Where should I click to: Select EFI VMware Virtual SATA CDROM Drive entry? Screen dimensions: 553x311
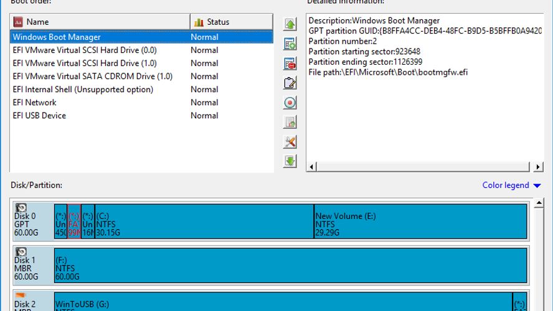[141, 76]
